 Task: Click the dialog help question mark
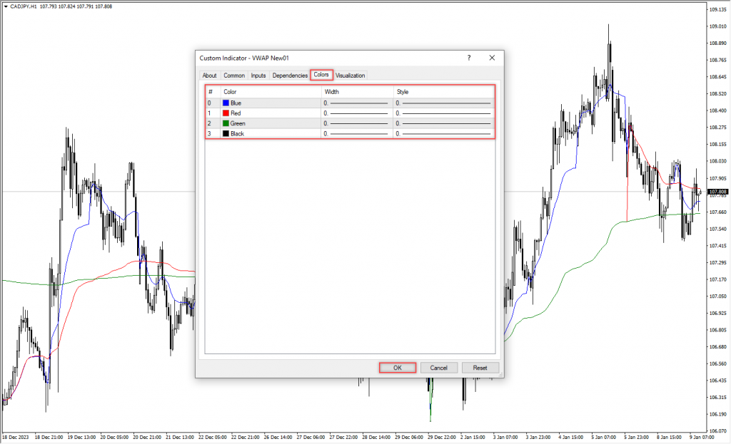pyautogui.click(x=469, y=58)
